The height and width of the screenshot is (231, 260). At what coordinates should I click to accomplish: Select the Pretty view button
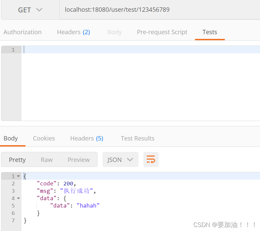tap(17, 160)
